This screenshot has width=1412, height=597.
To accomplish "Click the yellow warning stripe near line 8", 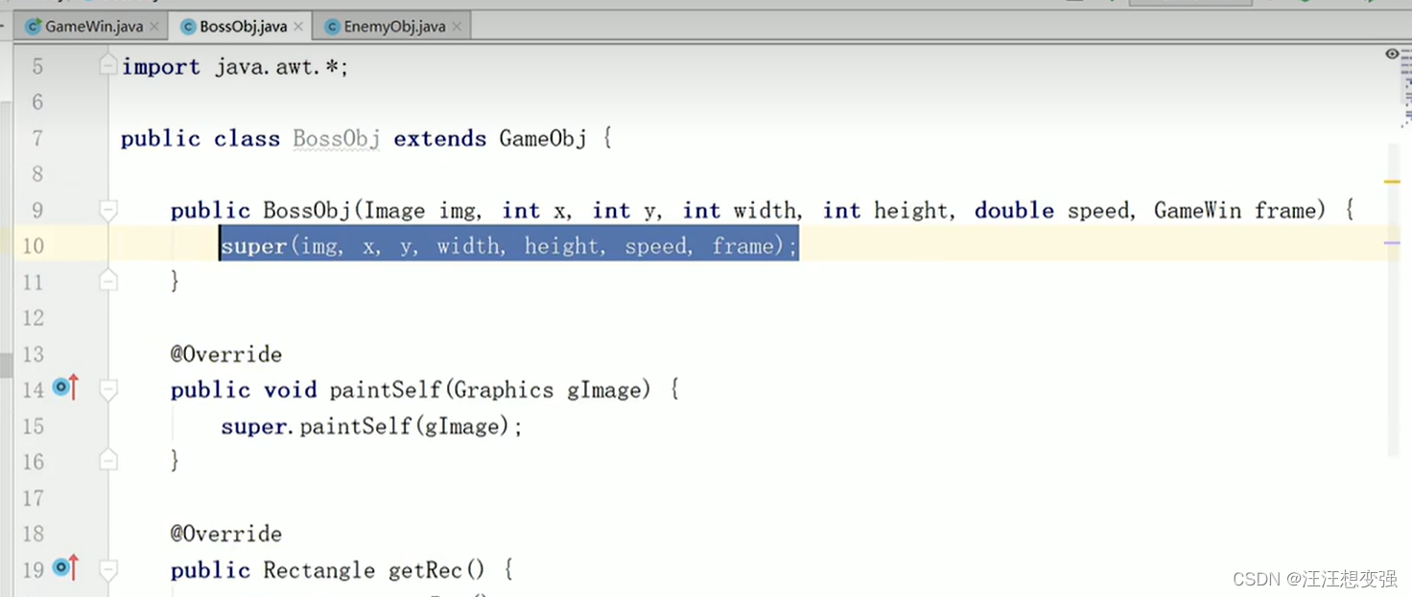I will coord(1391,180).
